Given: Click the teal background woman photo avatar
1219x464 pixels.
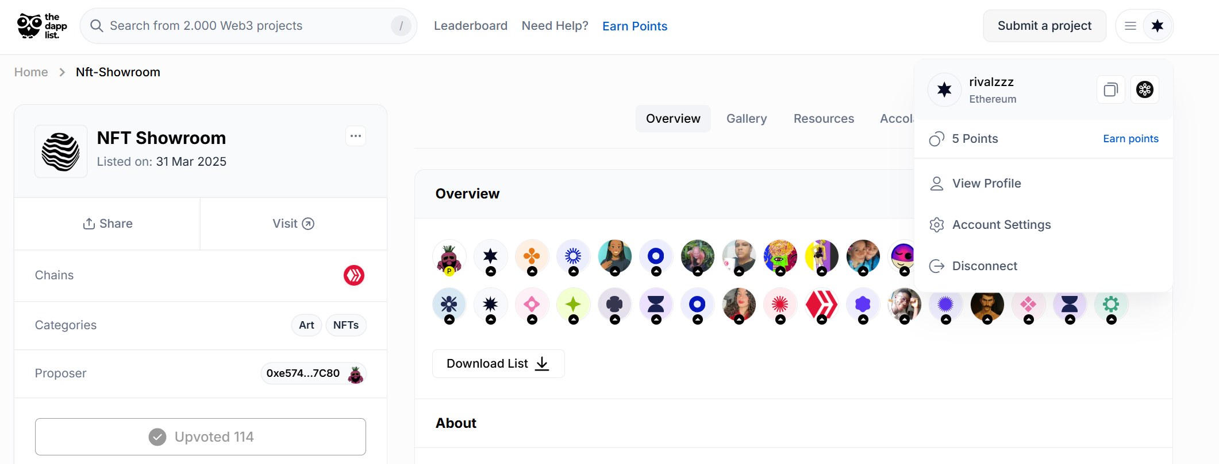Looking at the screenshot, I should point(615,256).
